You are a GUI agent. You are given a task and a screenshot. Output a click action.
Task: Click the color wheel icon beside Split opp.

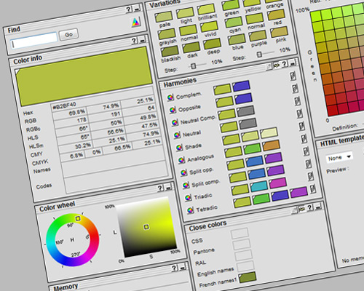pyautogui.click(x=183, y=172)
